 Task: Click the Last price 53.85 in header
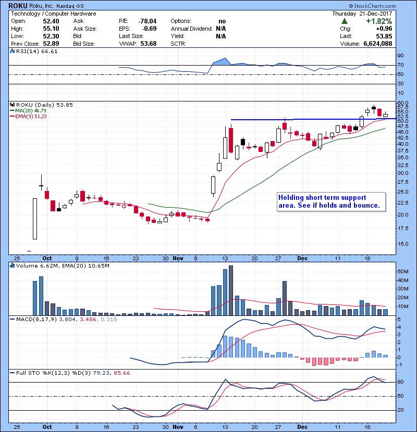[x=384, y=36]
